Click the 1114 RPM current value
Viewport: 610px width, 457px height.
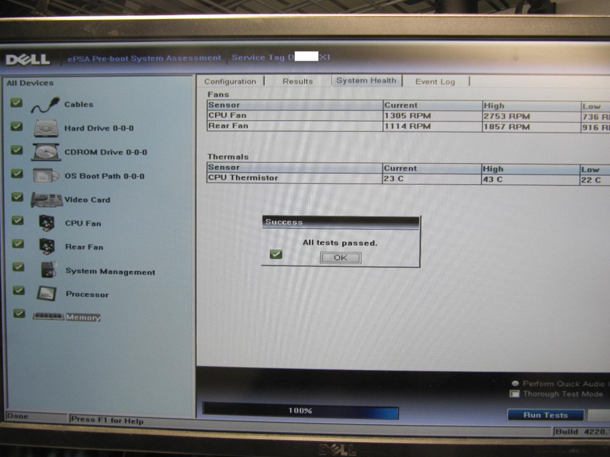[407, 126]
